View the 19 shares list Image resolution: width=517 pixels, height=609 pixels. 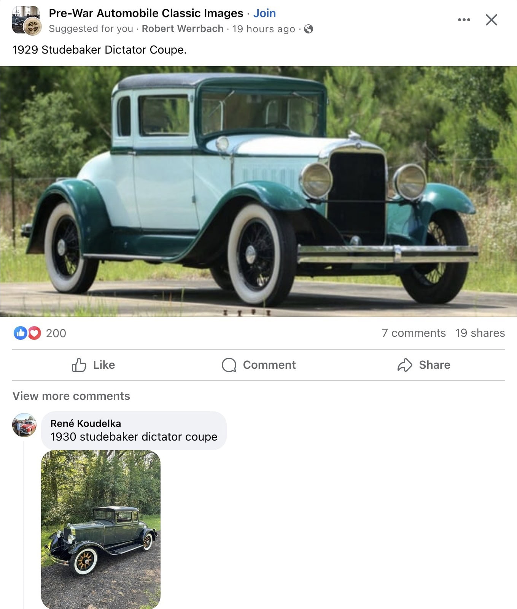480,333
